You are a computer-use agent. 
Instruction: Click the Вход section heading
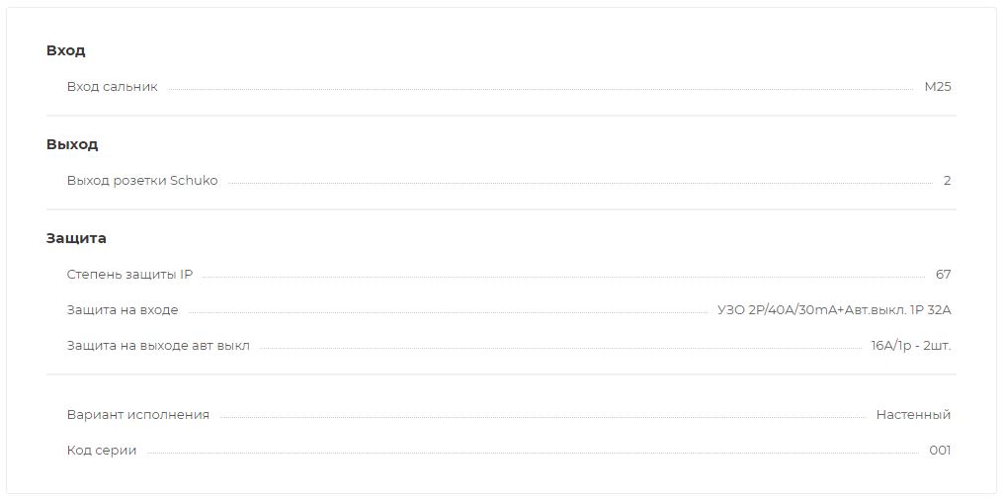65,50
